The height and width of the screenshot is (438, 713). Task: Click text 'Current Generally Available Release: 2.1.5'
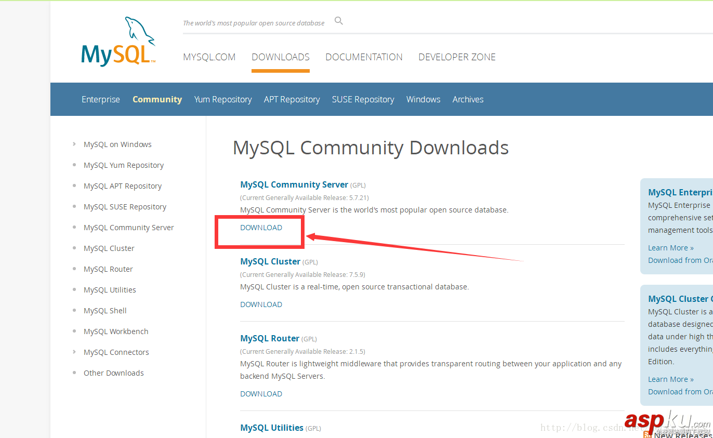(302, 351)
